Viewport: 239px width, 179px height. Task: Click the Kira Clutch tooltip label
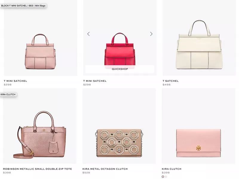coord(8,95)
